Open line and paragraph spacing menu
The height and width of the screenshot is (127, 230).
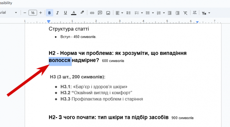click(128, 13)
